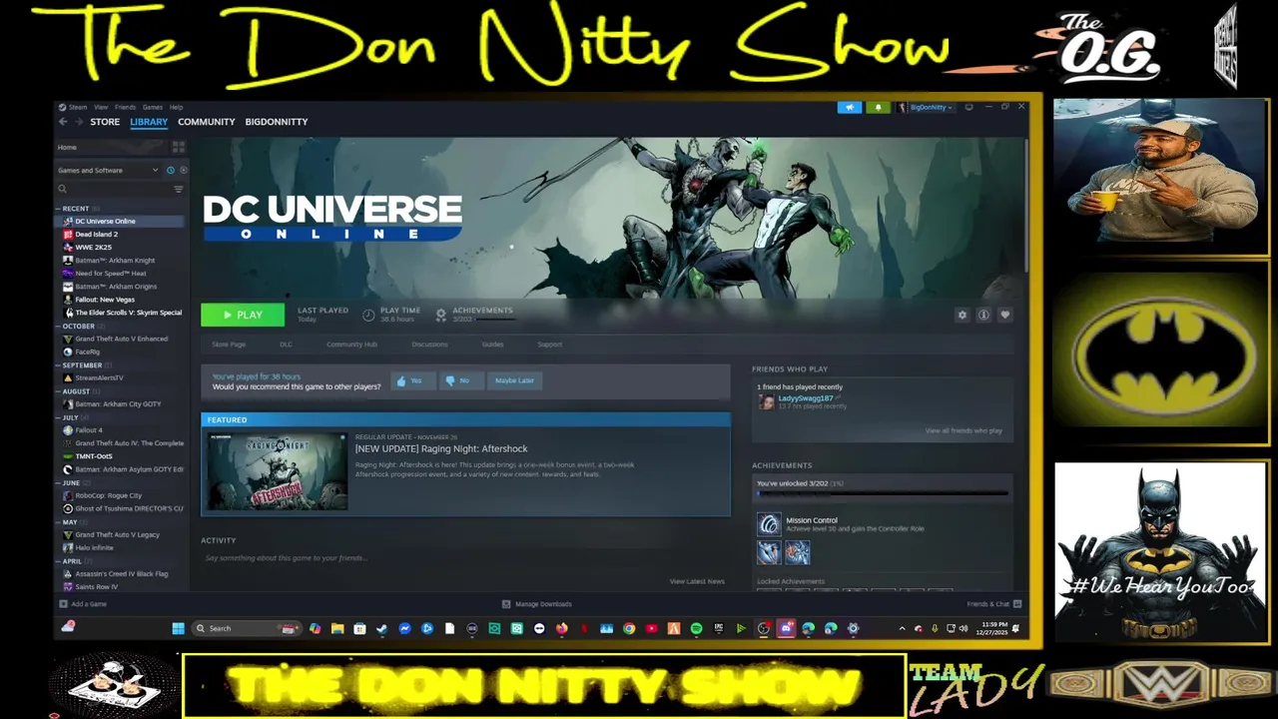Open LadyySwagg187 friend profile

click(805, 398)
